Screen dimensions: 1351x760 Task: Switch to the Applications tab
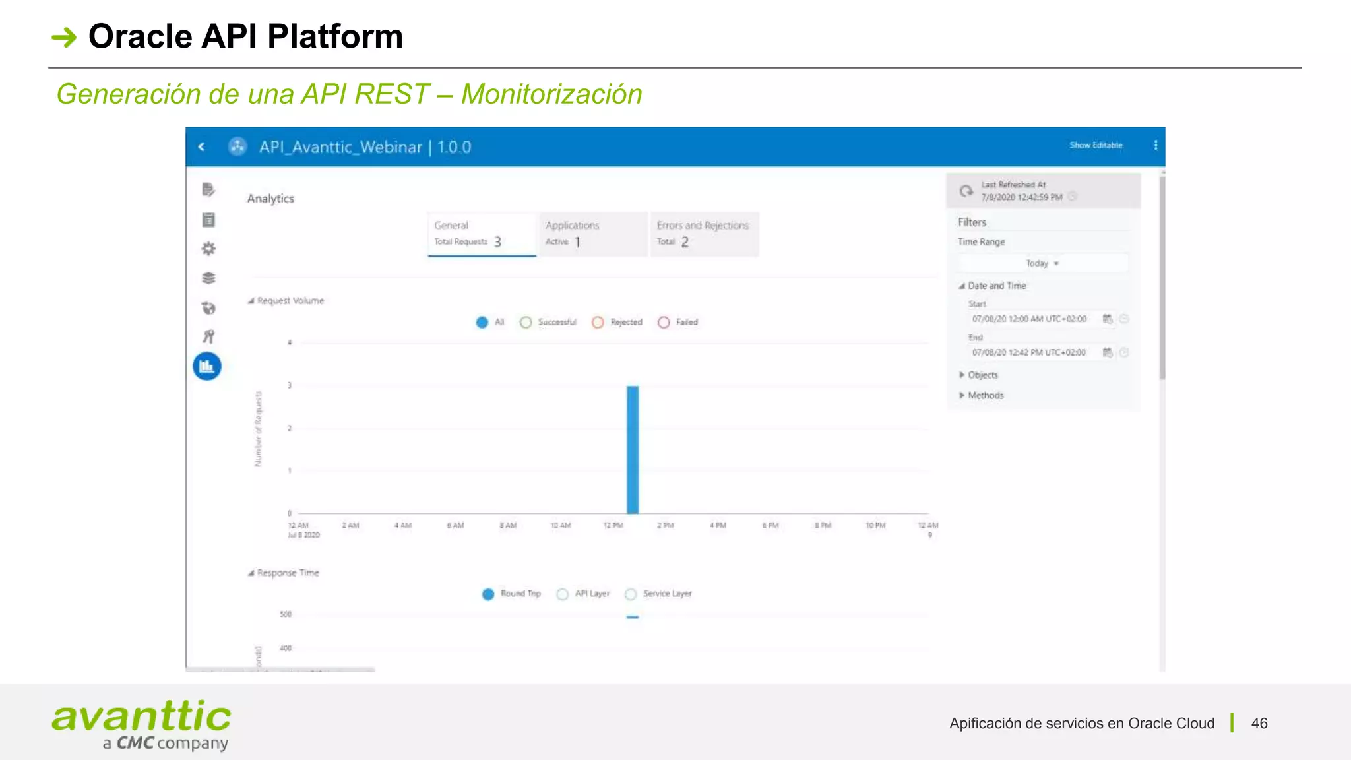pos(593,234)
